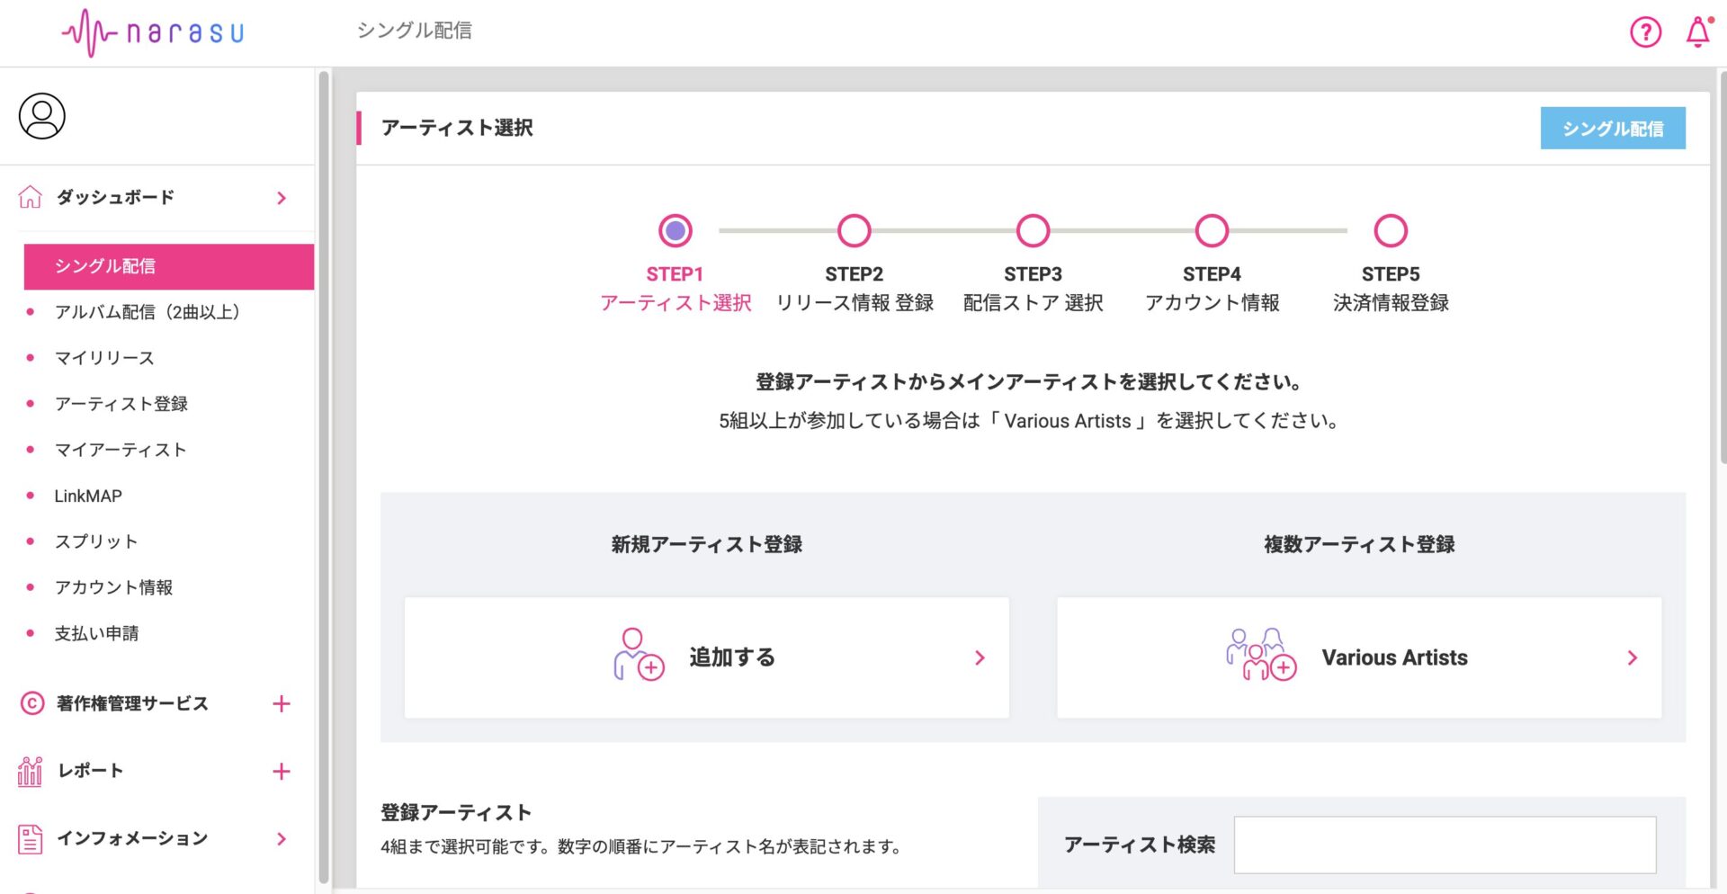Open アーティスト登録 in the sidebar
Image resolution: width=1727 pixels, height=894 pixels.
[x=121, y=404]
